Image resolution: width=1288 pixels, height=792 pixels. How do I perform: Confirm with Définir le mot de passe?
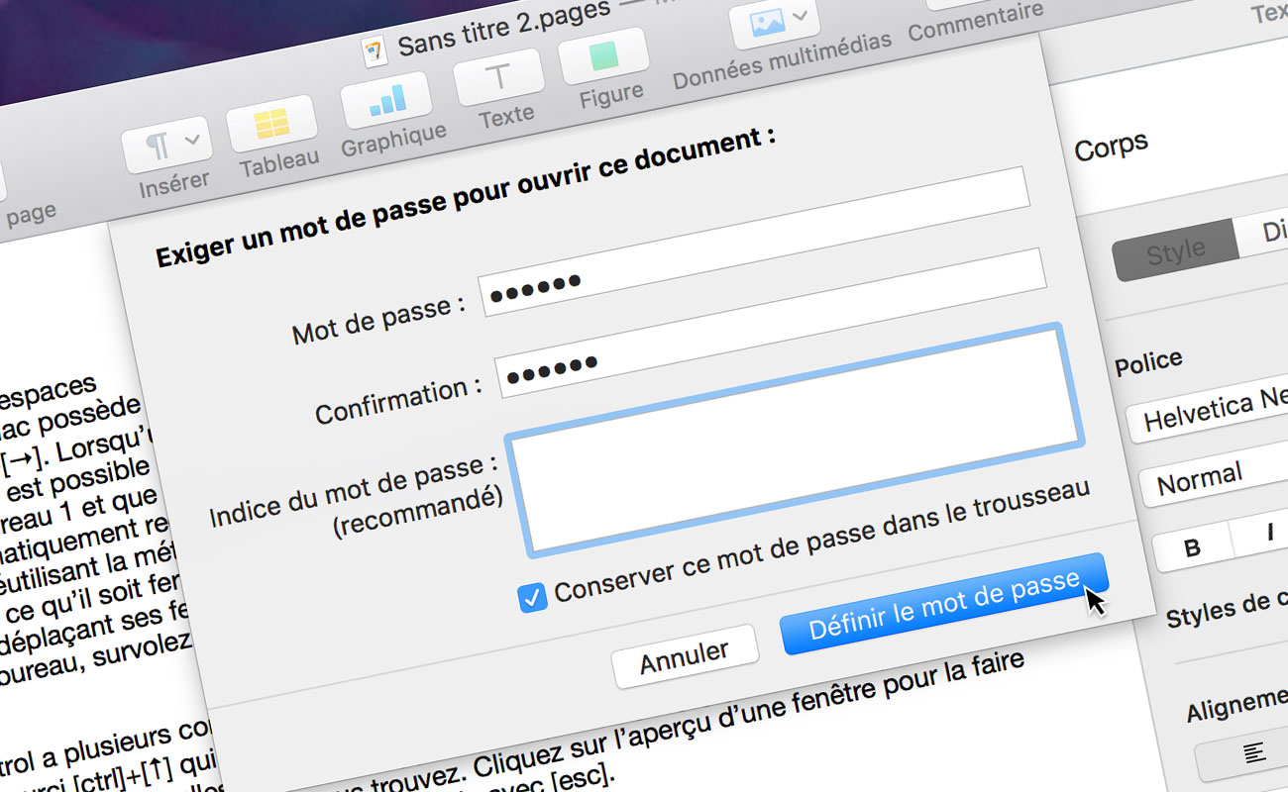coord(943,604)
